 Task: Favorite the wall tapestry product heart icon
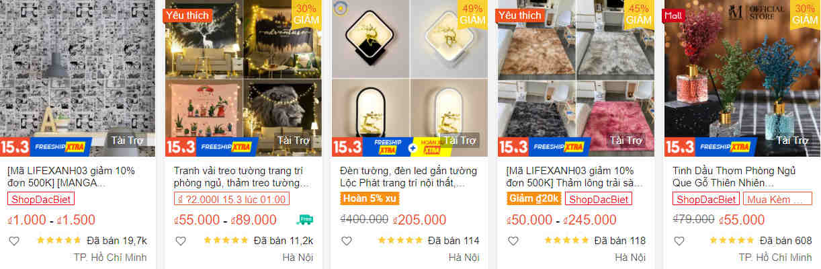pyautogui.click(x=180, y=241)
